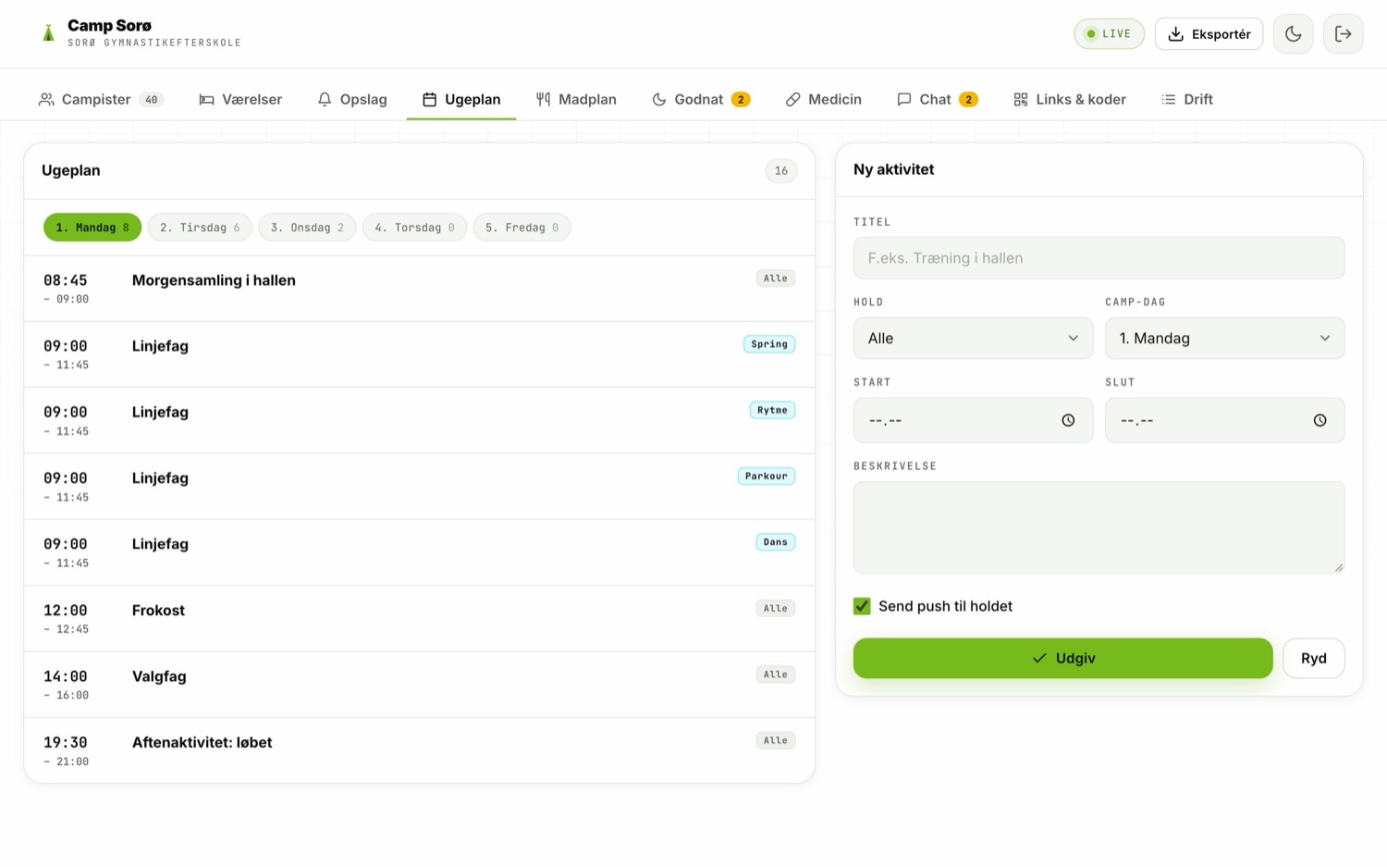The width and height of the screenshot is (1387, 867).
Task: Select the Morgensamling i hallen activity
Action: point(419,289)
